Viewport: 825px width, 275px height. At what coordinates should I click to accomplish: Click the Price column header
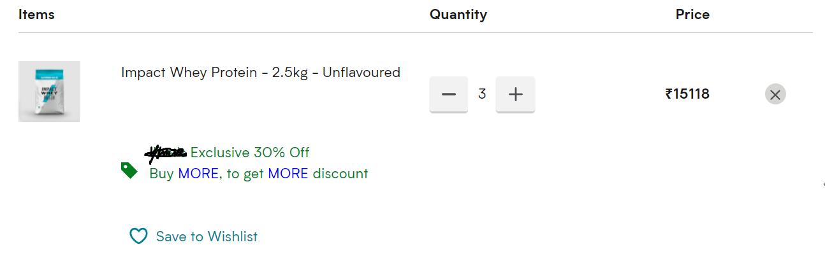coord(692,15)
